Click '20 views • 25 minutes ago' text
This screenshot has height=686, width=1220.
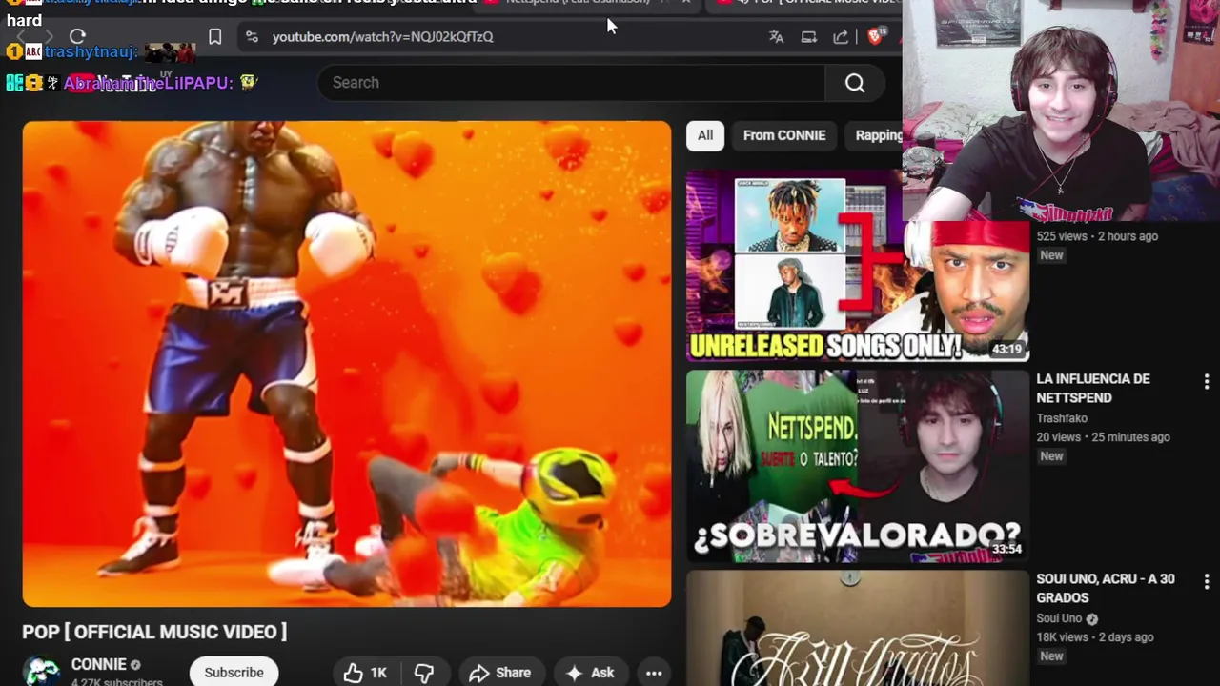pyautogui.click(x=1103, y=437)
